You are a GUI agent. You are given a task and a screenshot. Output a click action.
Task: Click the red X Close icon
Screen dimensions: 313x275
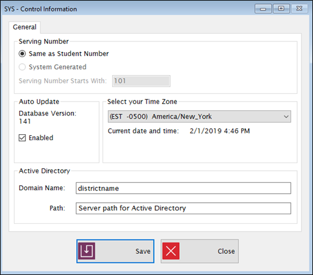click(171, 251)
